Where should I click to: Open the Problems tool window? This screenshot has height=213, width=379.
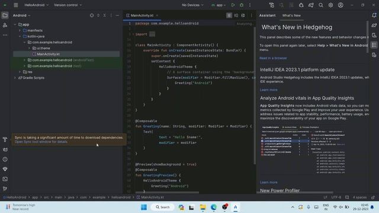[5, 159]
